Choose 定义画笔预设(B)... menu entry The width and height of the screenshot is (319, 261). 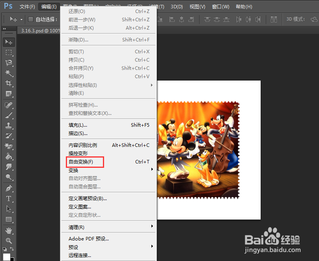pyautogui.click(x=109, y=199)
